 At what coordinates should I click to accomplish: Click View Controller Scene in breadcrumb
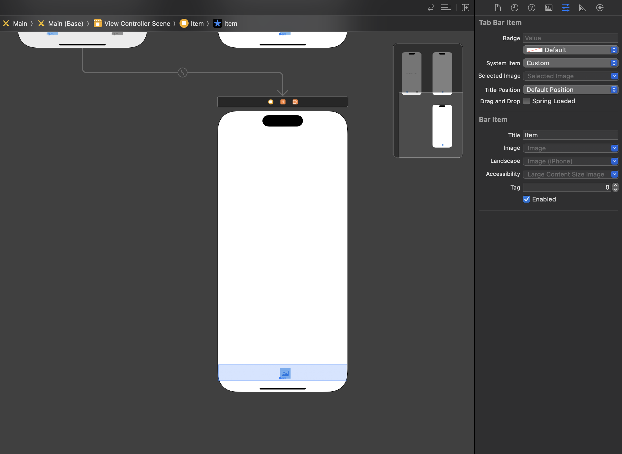137,24
